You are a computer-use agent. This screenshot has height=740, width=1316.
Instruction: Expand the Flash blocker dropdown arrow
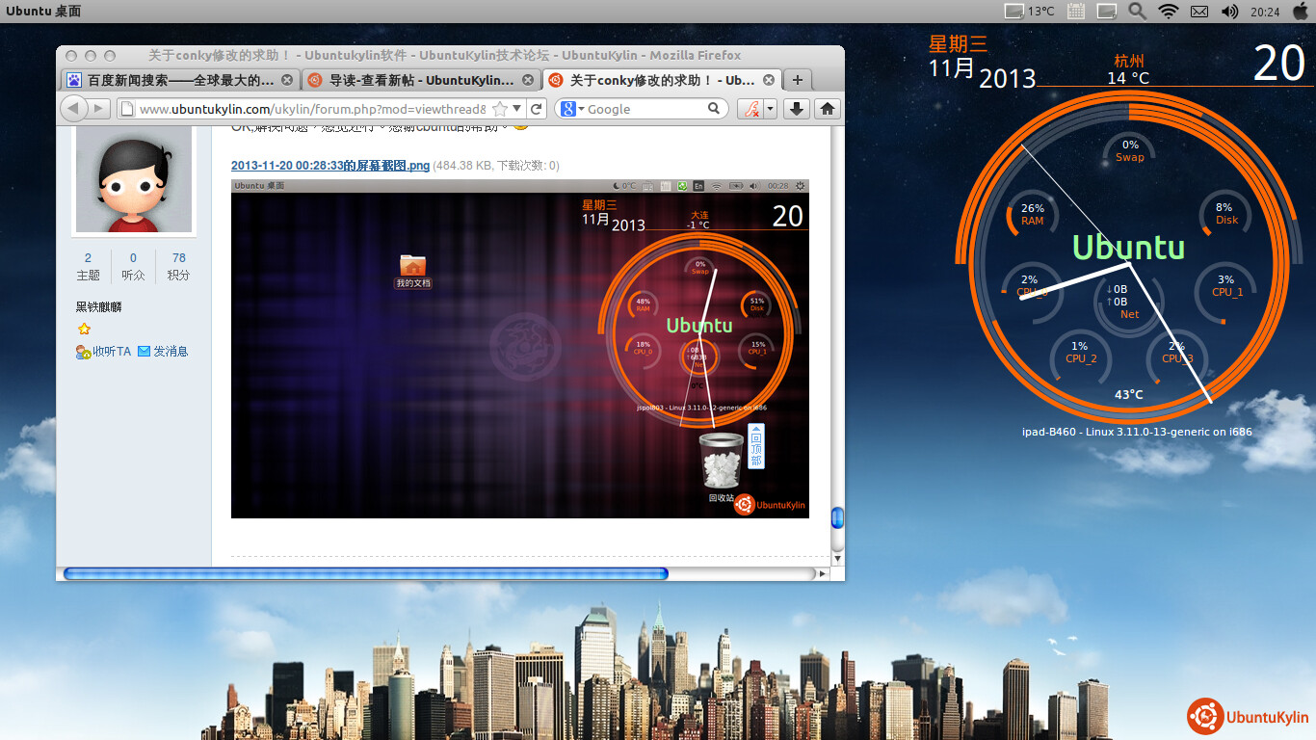click(x=770, y=109)
